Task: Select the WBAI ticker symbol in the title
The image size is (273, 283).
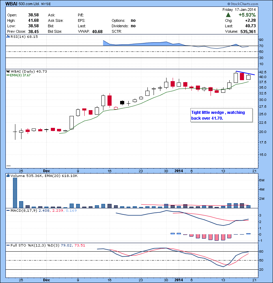Action: coord(11,4)
